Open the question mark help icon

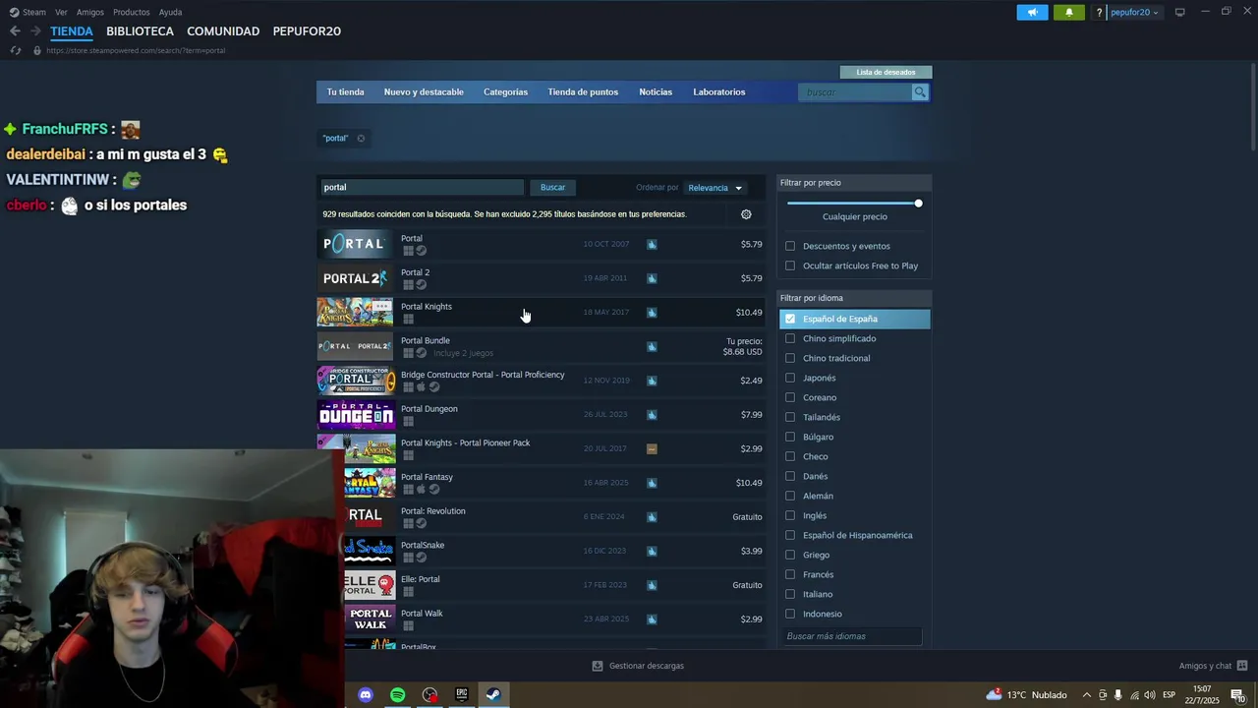[1099, 12]
